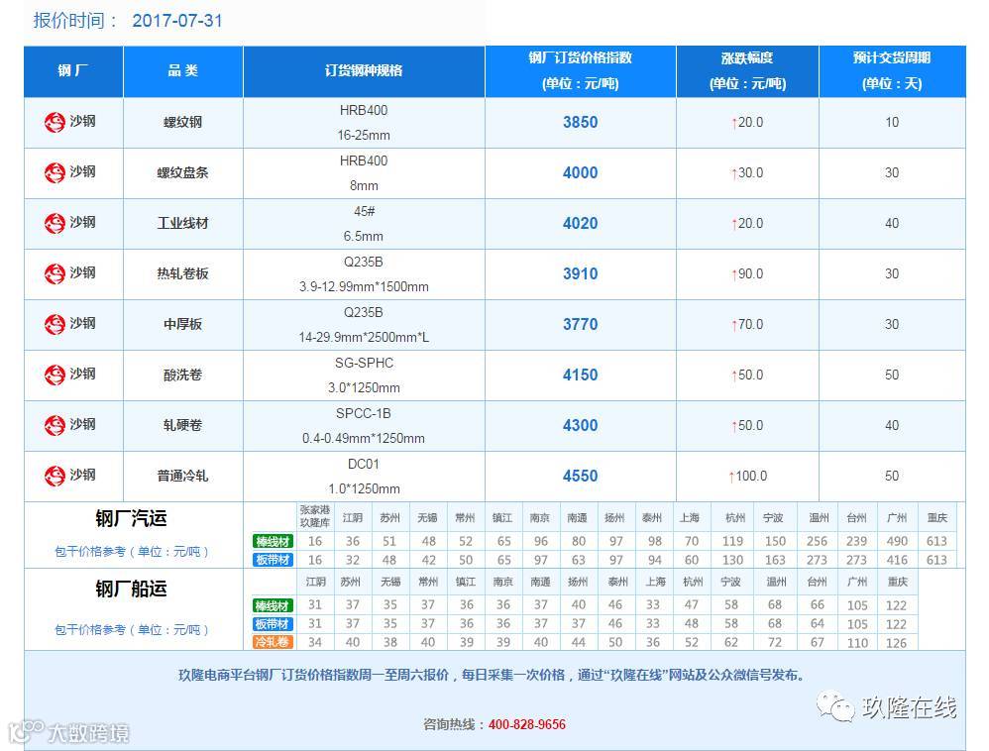Click the 工业线材 category cell
This screenshot has width=989, height=751.
(x=183, y=223)
